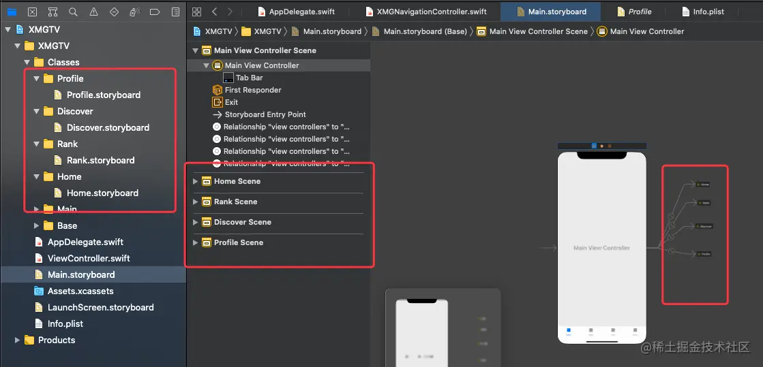Expand the Home Scene
This screenshot has height=367, width=763.
tap(196, 181)
